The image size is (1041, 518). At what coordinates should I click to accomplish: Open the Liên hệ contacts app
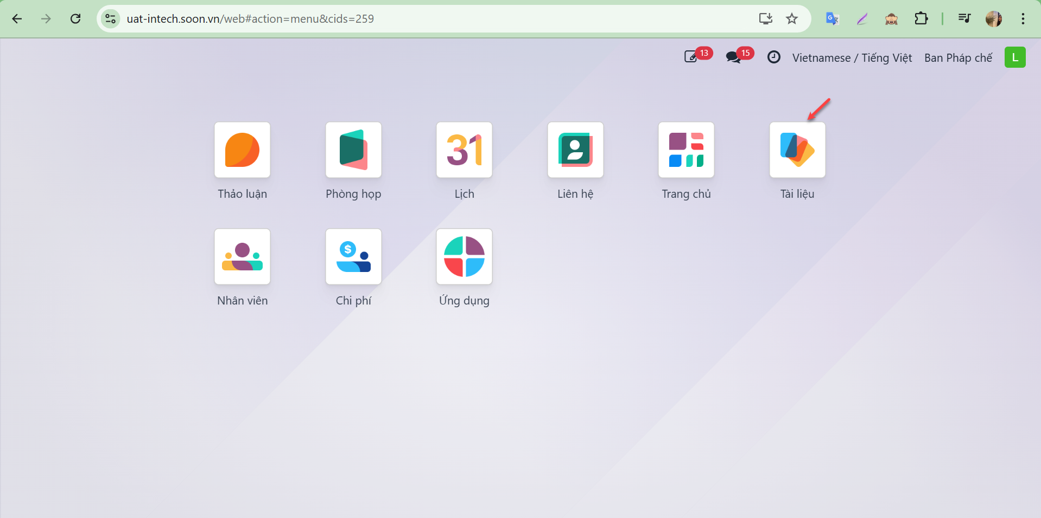point(575,150)
